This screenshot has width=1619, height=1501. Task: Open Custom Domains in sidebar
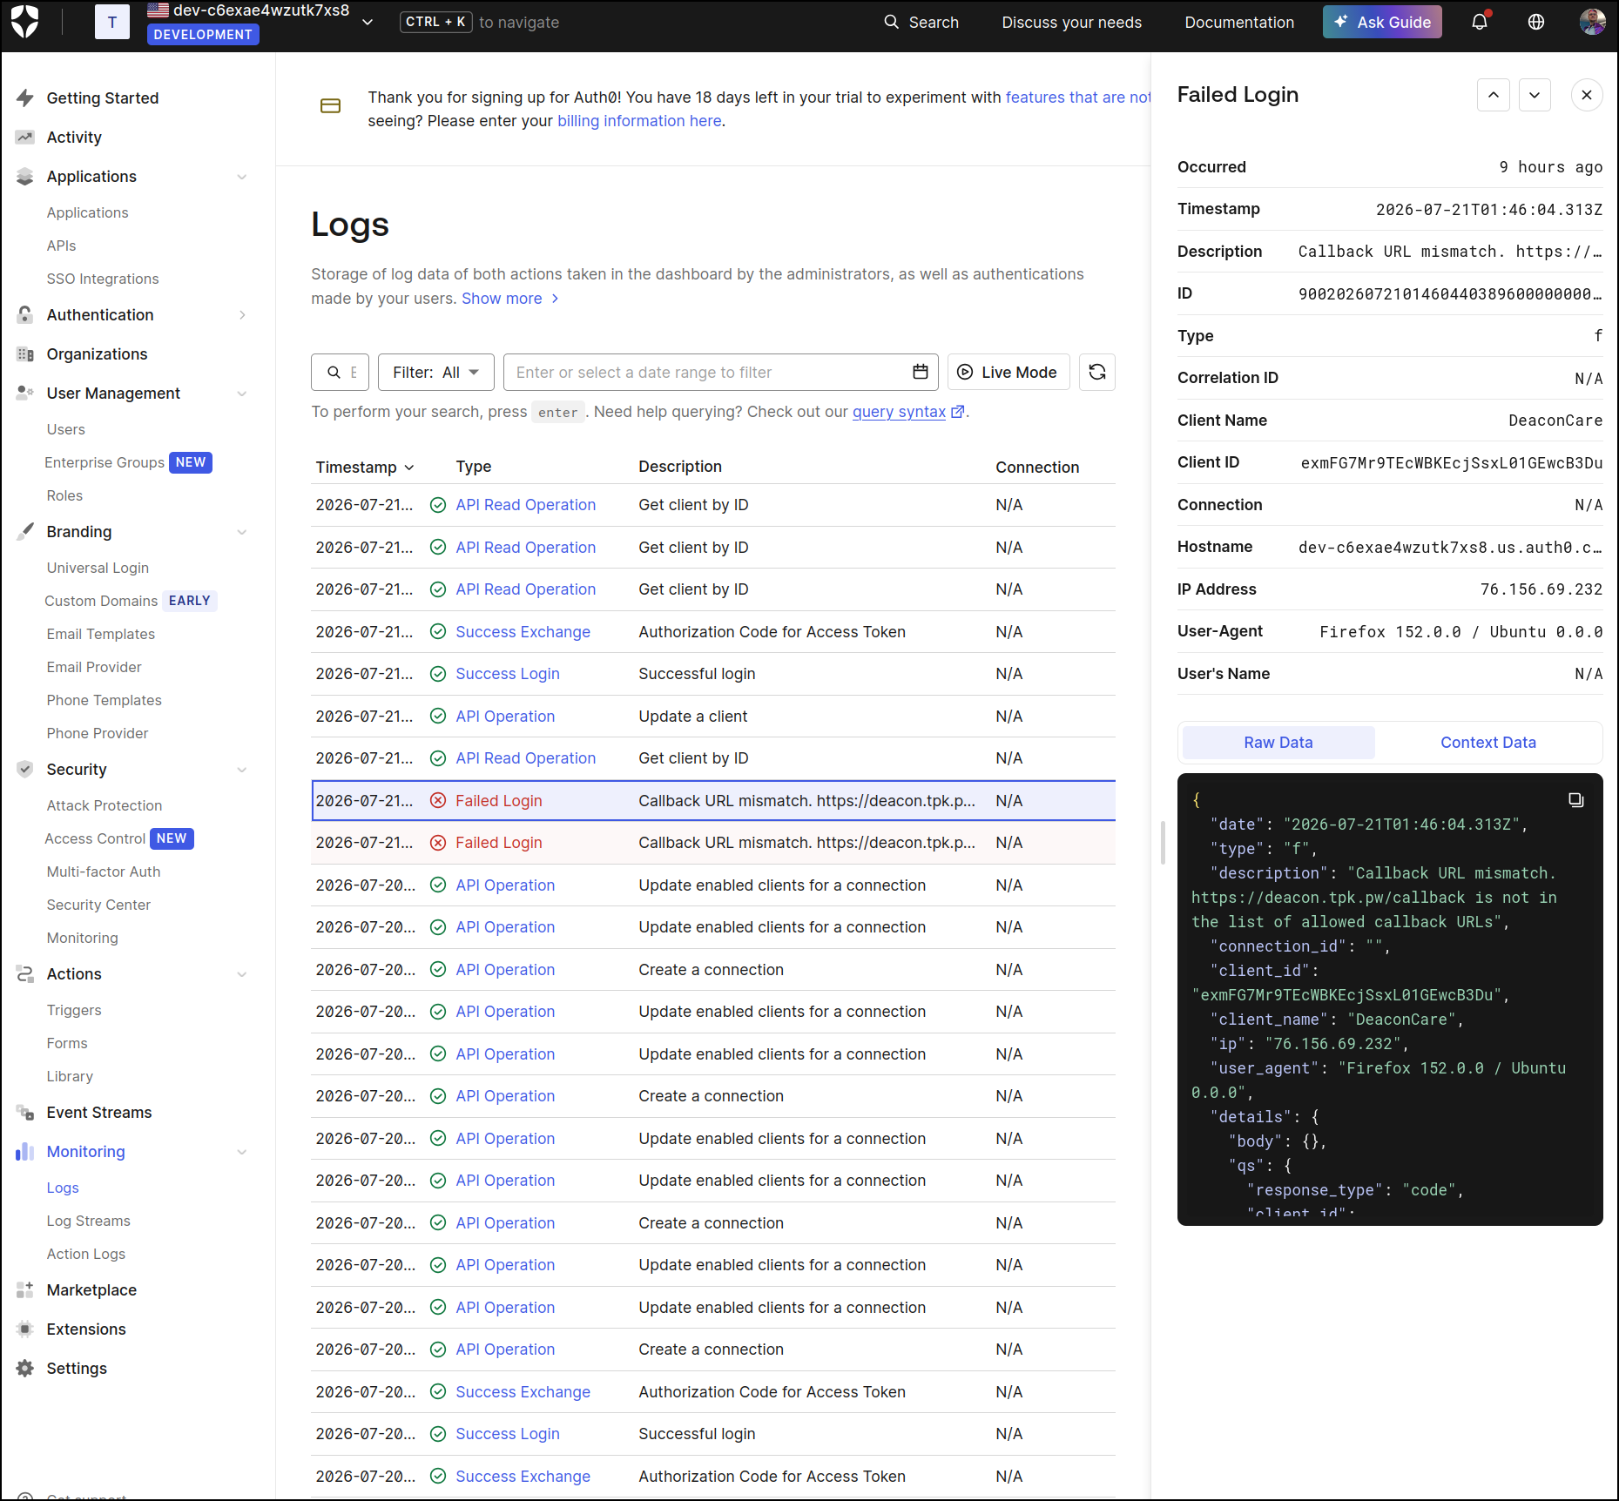point(130,601)
